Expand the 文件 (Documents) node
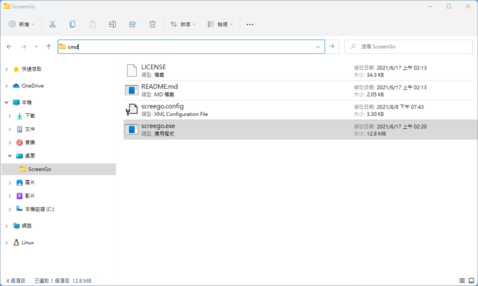The height and width of the screenshot is (286, 478). coord(10,129)
